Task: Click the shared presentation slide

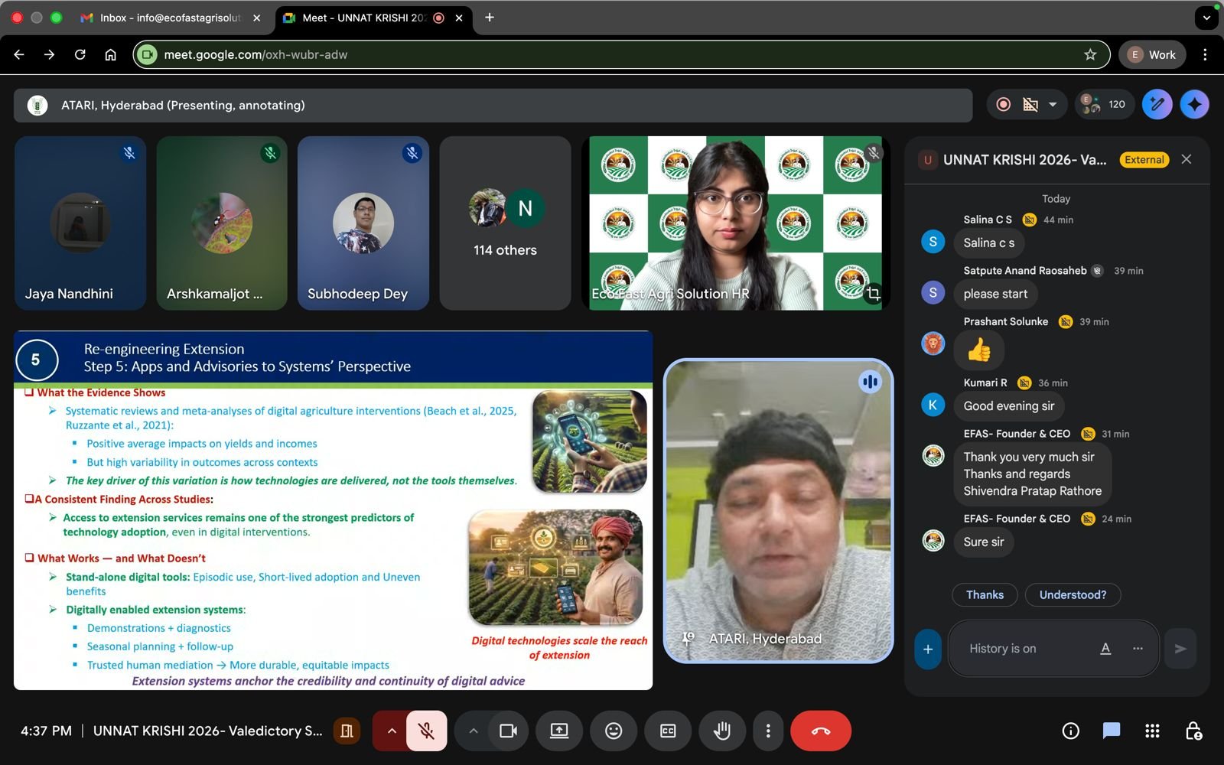Action: [x=333, y=510]
